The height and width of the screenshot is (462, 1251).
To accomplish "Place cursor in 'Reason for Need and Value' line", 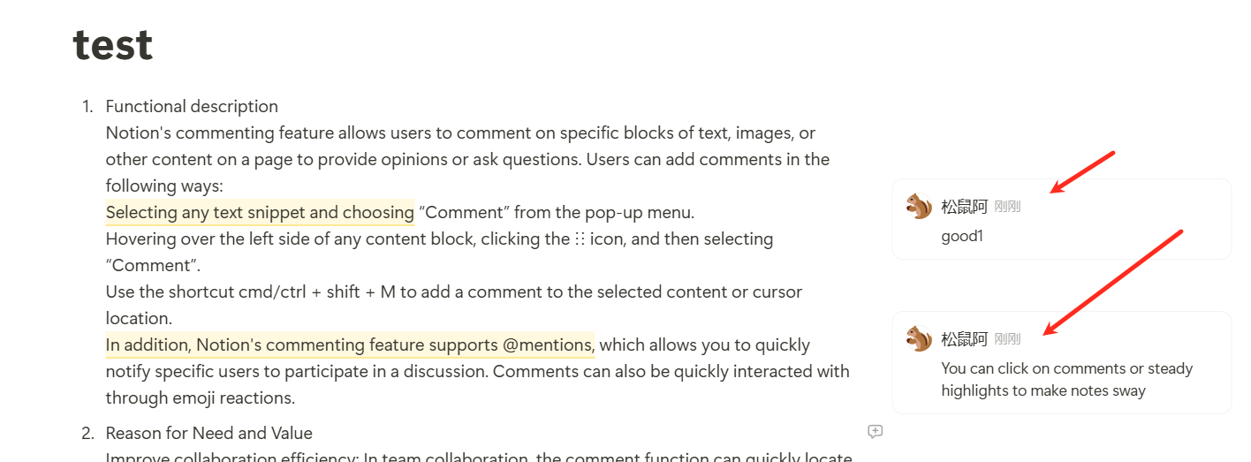I will (x=208, y=433).
